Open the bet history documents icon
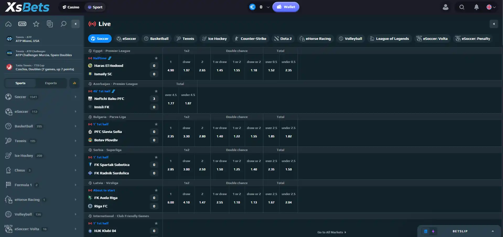The height and width of the screenshot is (237, 503). pos(50,24)
